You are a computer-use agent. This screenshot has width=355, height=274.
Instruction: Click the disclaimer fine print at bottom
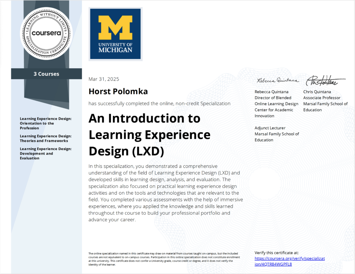click(164, 259)
